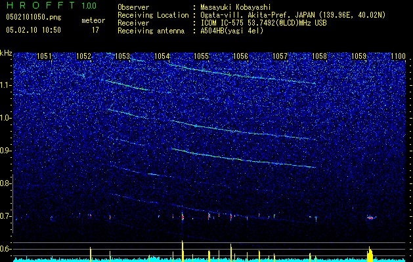Viewport: 413px width, 262px height.
Task: Click the 1052 time marker
Action: coord(83,56)
